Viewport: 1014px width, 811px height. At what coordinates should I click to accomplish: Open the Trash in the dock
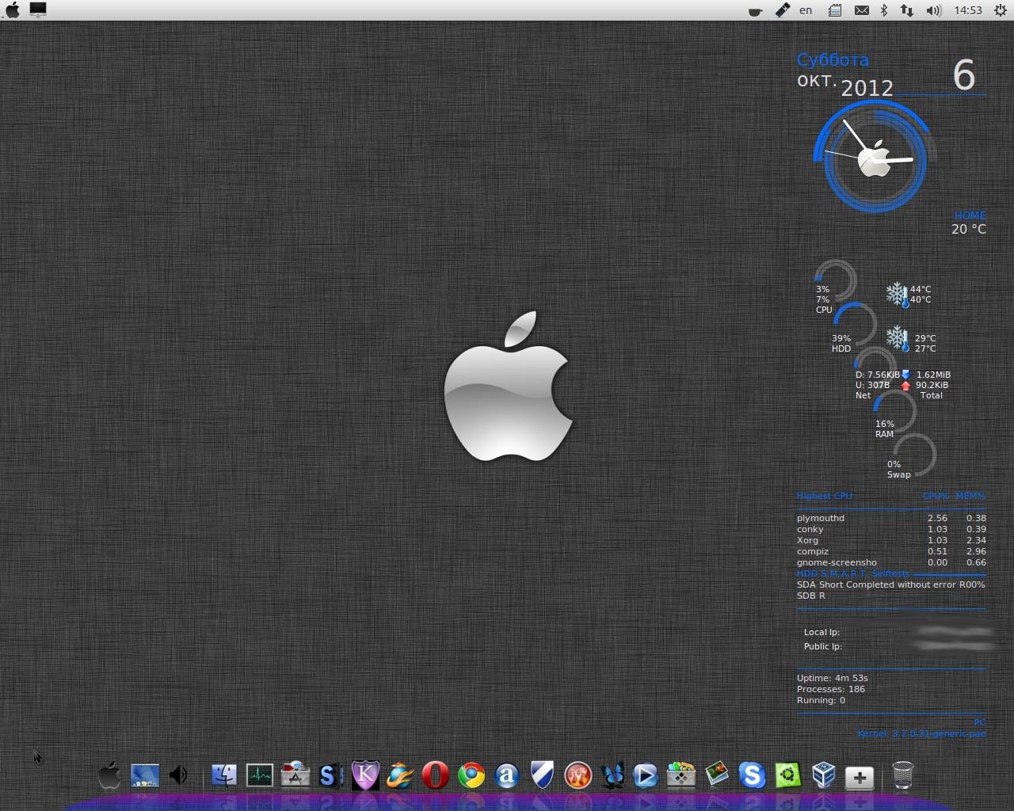(902, 775)
